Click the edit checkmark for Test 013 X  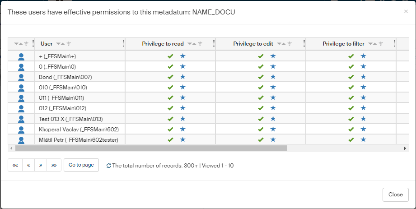point(261,119)
